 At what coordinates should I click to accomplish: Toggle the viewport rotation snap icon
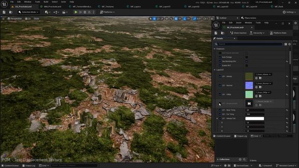pyautogui.click(x=185, y=19)
